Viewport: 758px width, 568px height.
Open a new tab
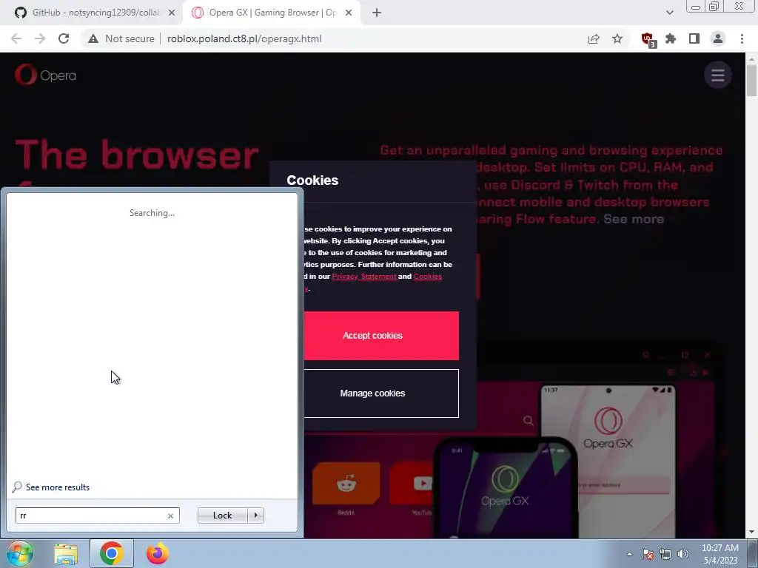point(377,13)
